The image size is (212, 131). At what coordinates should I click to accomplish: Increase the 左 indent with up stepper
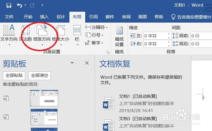point(169,34)
